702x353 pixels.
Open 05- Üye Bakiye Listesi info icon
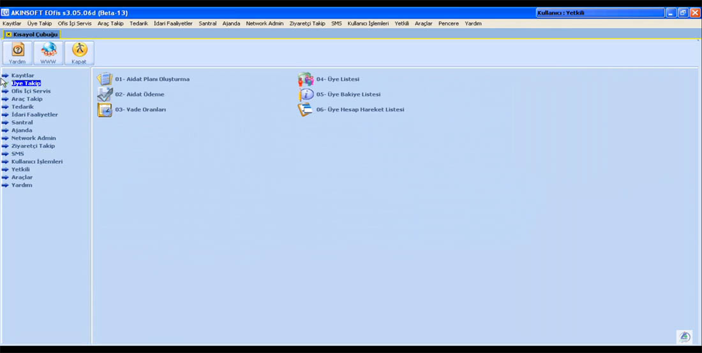[306, 94]
